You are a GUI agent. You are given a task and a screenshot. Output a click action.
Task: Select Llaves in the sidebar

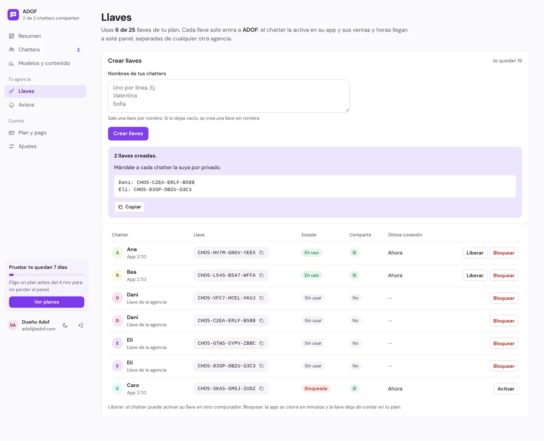45,91
